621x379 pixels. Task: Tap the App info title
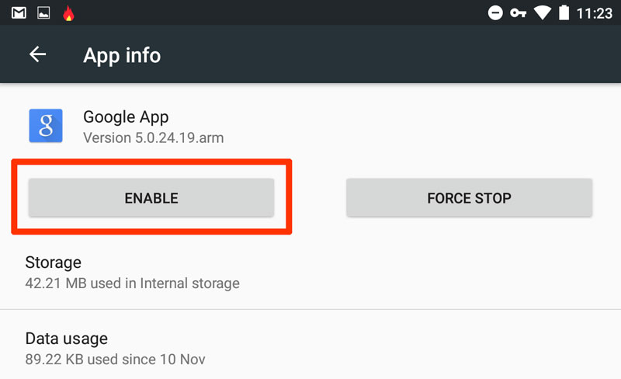pyautogui.click(x=122, y=55)
